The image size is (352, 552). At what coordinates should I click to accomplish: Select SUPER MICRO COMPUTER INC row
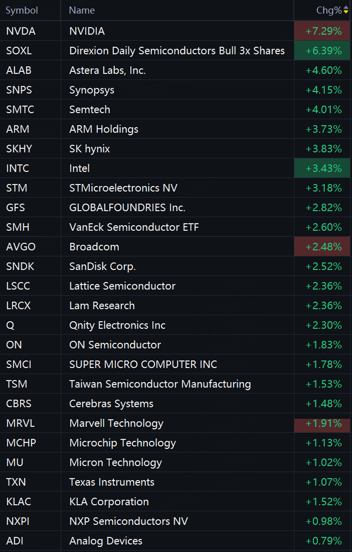[176, 364]
